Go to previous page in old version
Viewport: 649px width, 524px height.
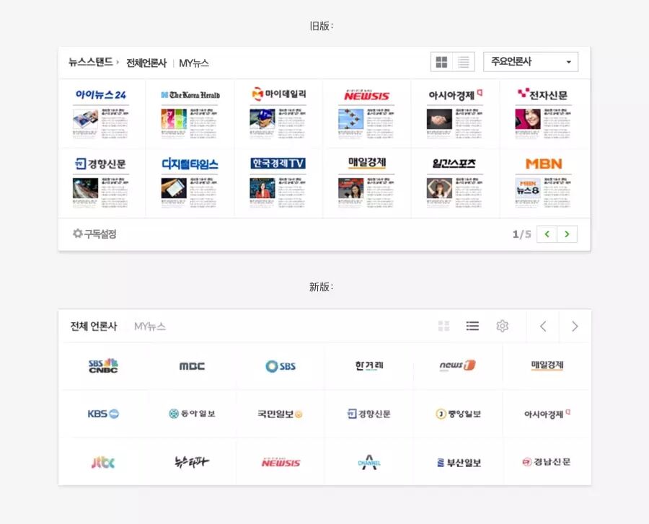pos(547,234)
